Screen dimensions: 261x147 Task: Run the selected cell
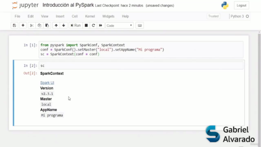pos(75,25)
